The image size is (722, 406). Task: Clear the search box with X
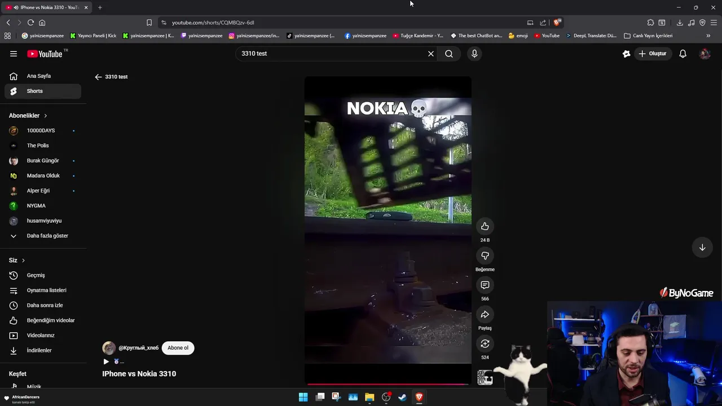coord(431,54)
